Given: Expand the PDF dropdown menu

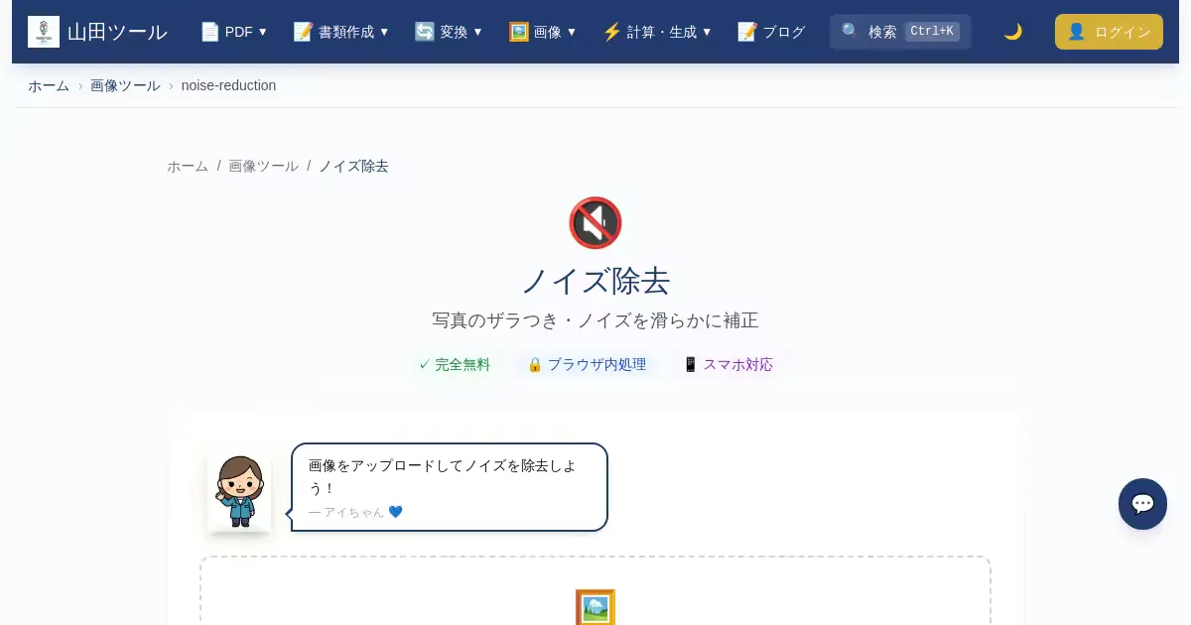Looking at the screenshot, I should 234,32.
